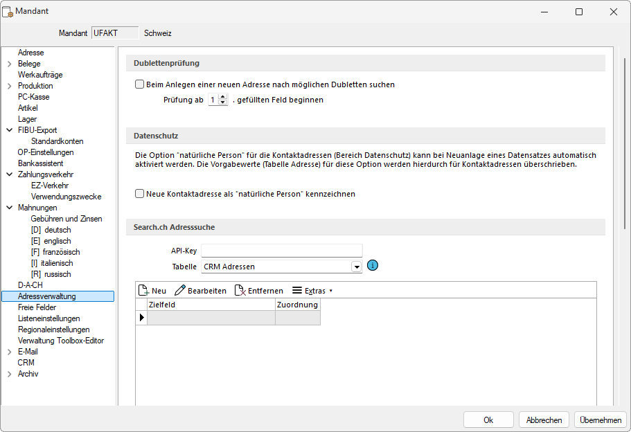The height and width of the screenshot is (432, 631).
Task: Open Regionaleinstellungen in the sidebar
Action: point(53,330)
